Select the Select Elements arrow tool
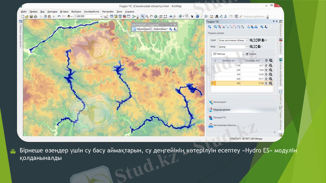The image size is (326, 183). tap(192, 16)
